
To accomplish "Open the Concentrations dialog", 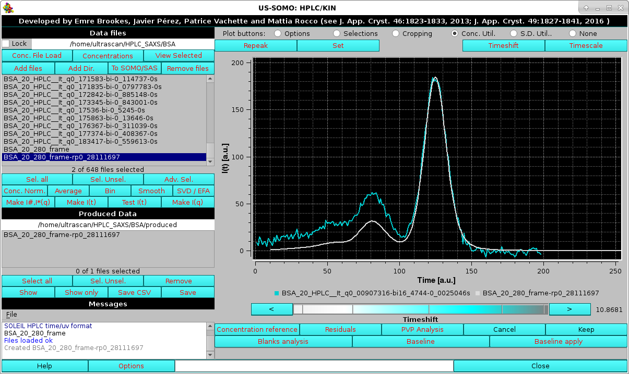I will [107, 55].
